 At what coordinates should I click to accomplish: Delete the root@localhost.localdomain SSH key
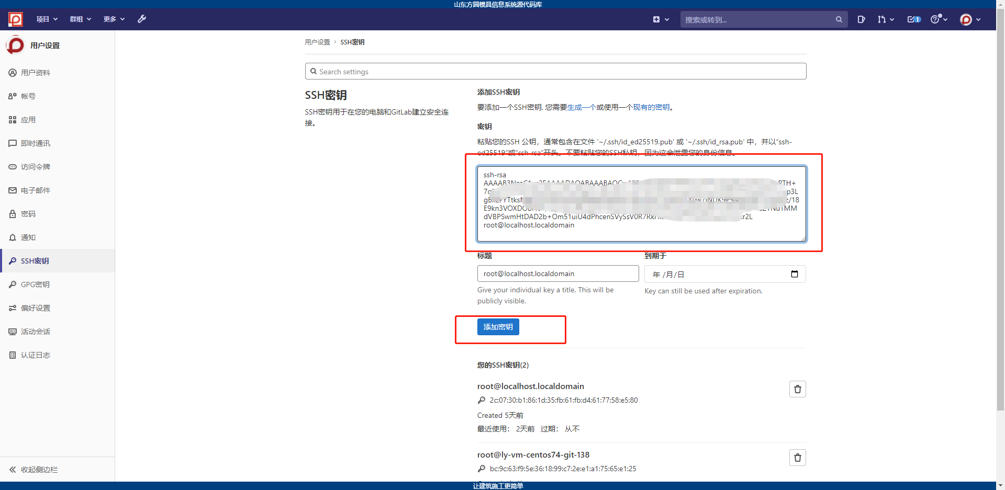(x=798, y=389)
